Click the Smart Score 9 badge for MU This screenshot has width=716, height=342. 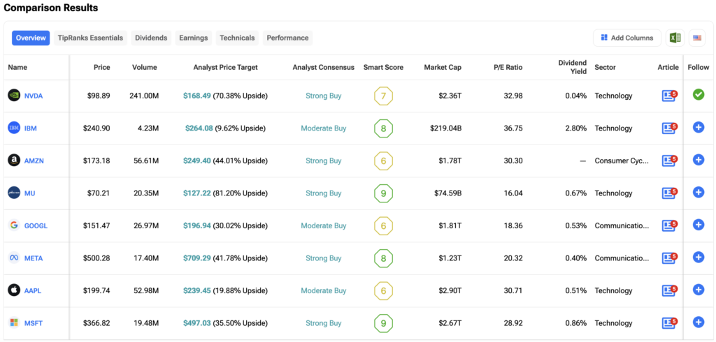click(x=383, y=193)
